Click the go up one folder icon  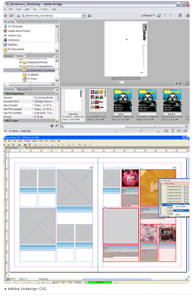point(89,16)
